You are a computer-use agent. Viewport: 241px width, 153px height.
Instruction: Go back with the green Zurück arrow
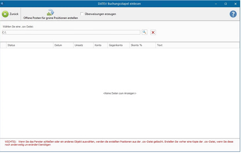tap(10, 14)
